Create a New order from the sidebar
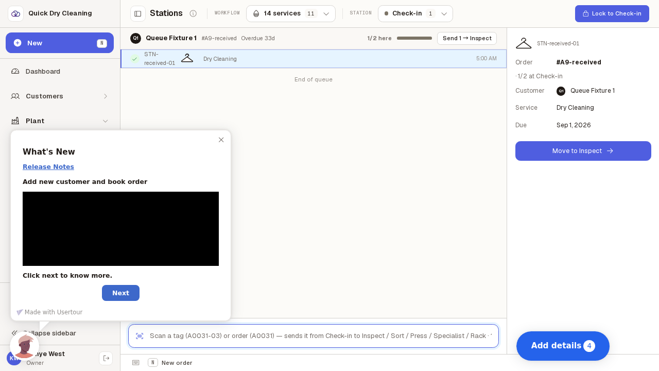 tap(60, 43)
